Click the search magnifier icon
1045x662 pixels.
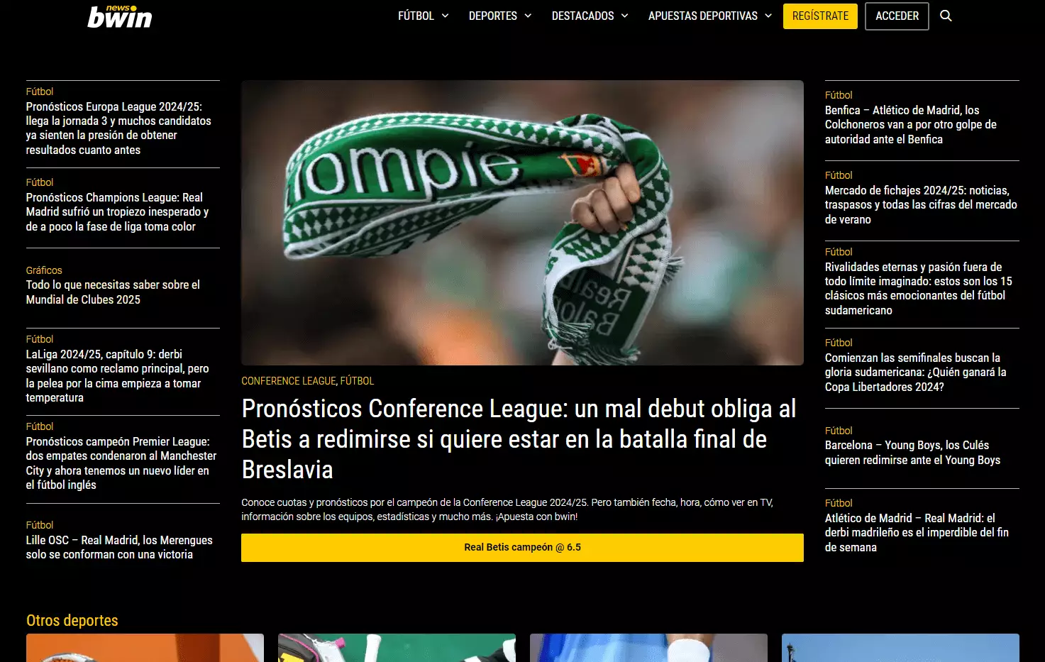946,16
